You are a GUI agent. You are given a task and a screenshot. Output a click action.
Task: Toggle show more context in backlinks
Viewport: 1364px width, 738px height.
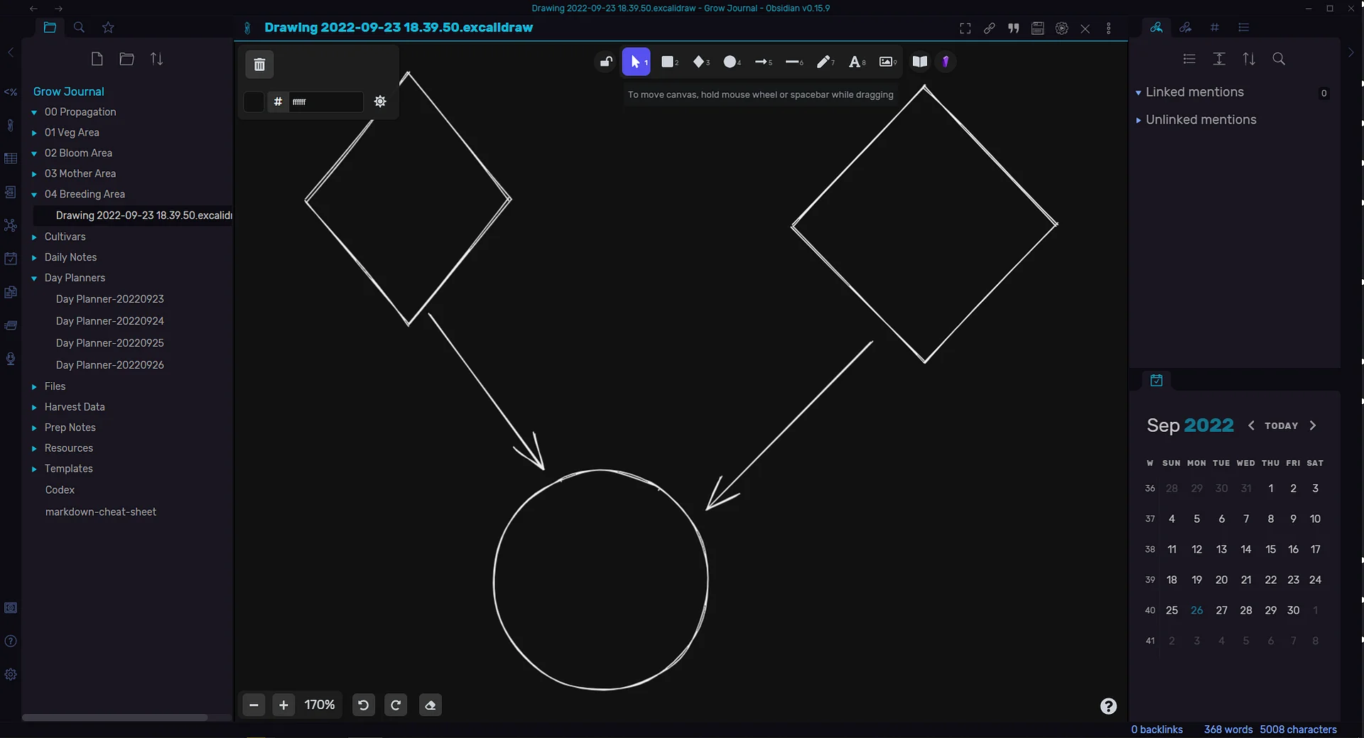(x=1219, y=59)
